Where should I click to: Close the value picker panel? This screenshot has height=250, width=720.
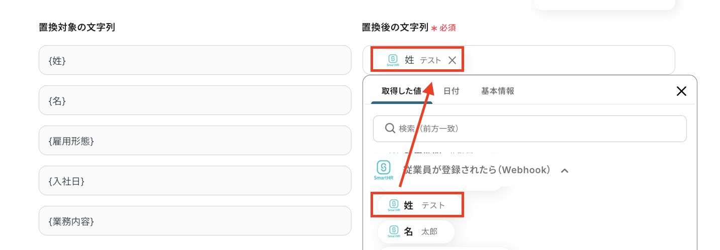tap(681, 91)
